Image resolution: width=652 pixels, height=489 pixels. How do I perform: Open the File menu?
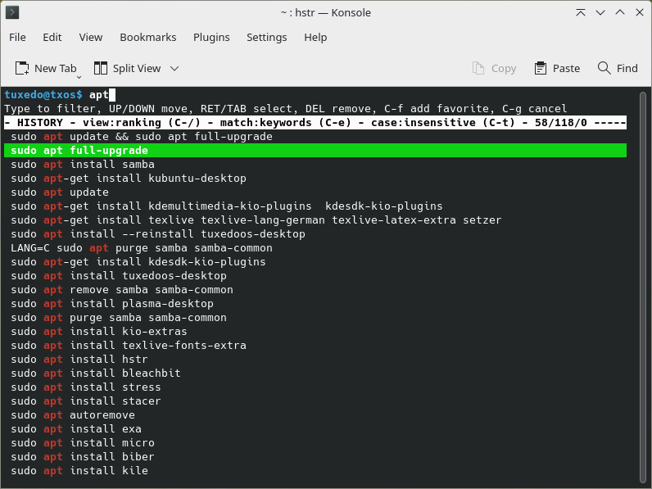point(17,38)
